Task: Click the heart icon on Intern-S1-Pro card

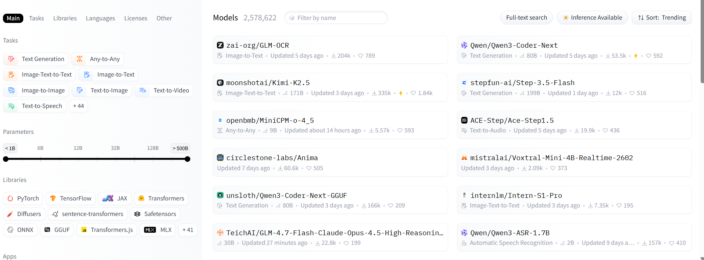Action: (x=619, y=206)
